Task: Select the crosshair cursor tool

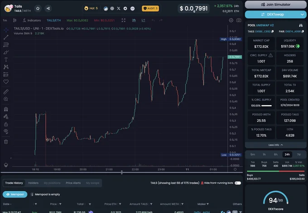Action: click(x=6, y=30)
